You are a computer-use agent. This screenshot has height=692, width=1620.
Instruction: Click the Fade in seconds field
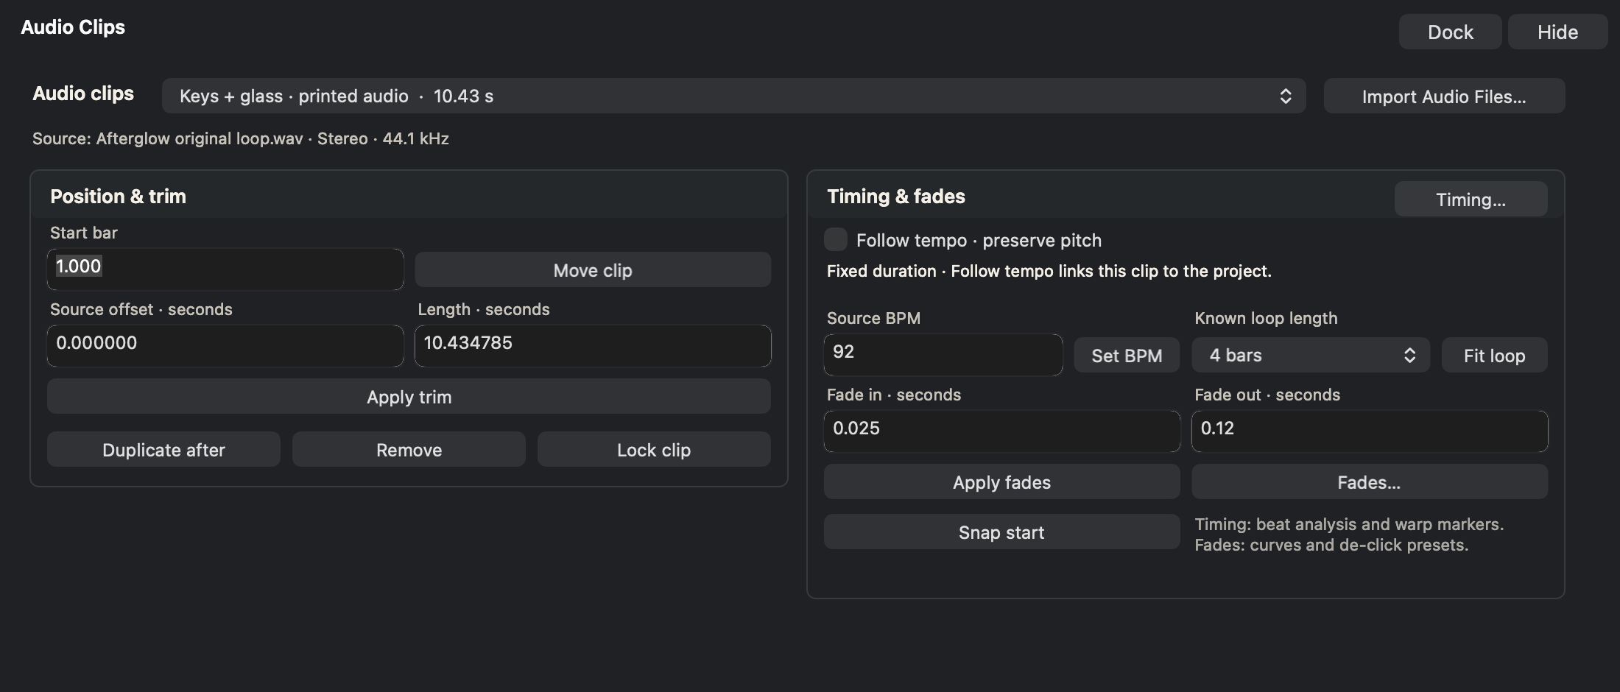(x=1001, y=431)
